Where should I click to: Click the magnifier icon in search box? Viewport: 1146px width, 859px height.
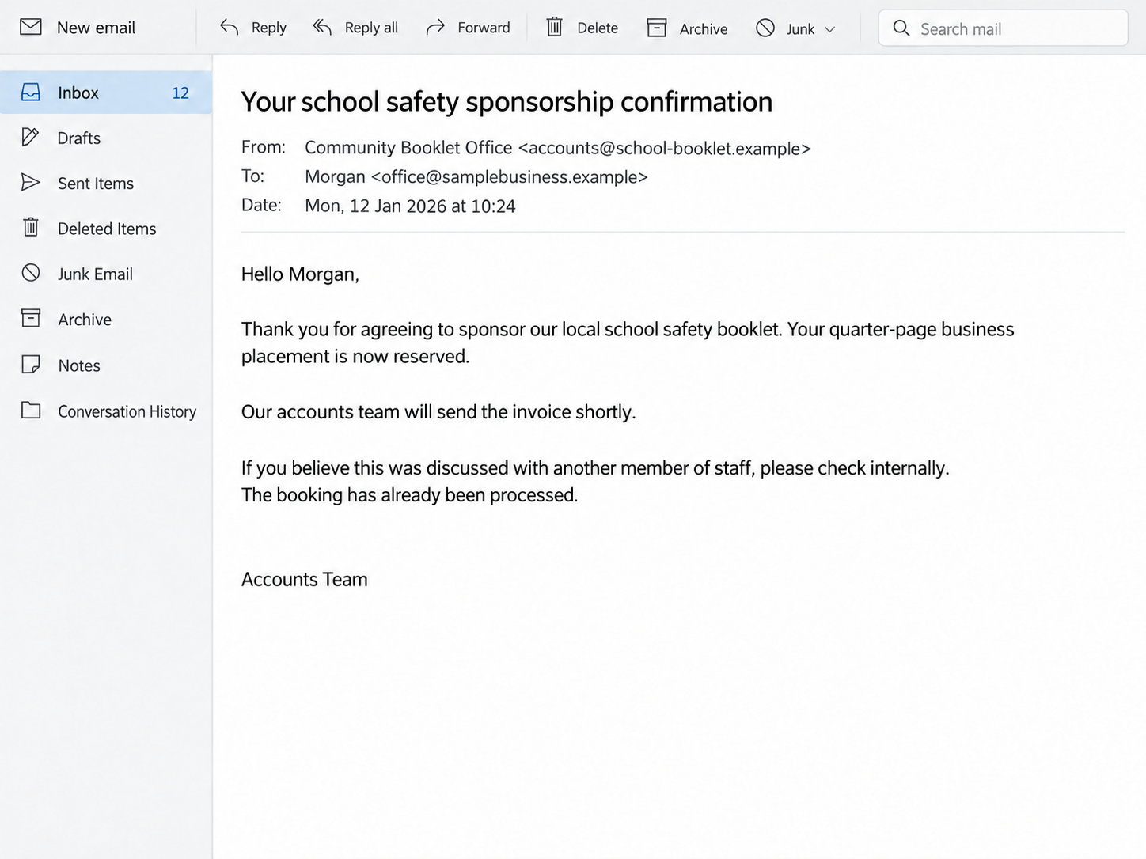tap(901, 28)
